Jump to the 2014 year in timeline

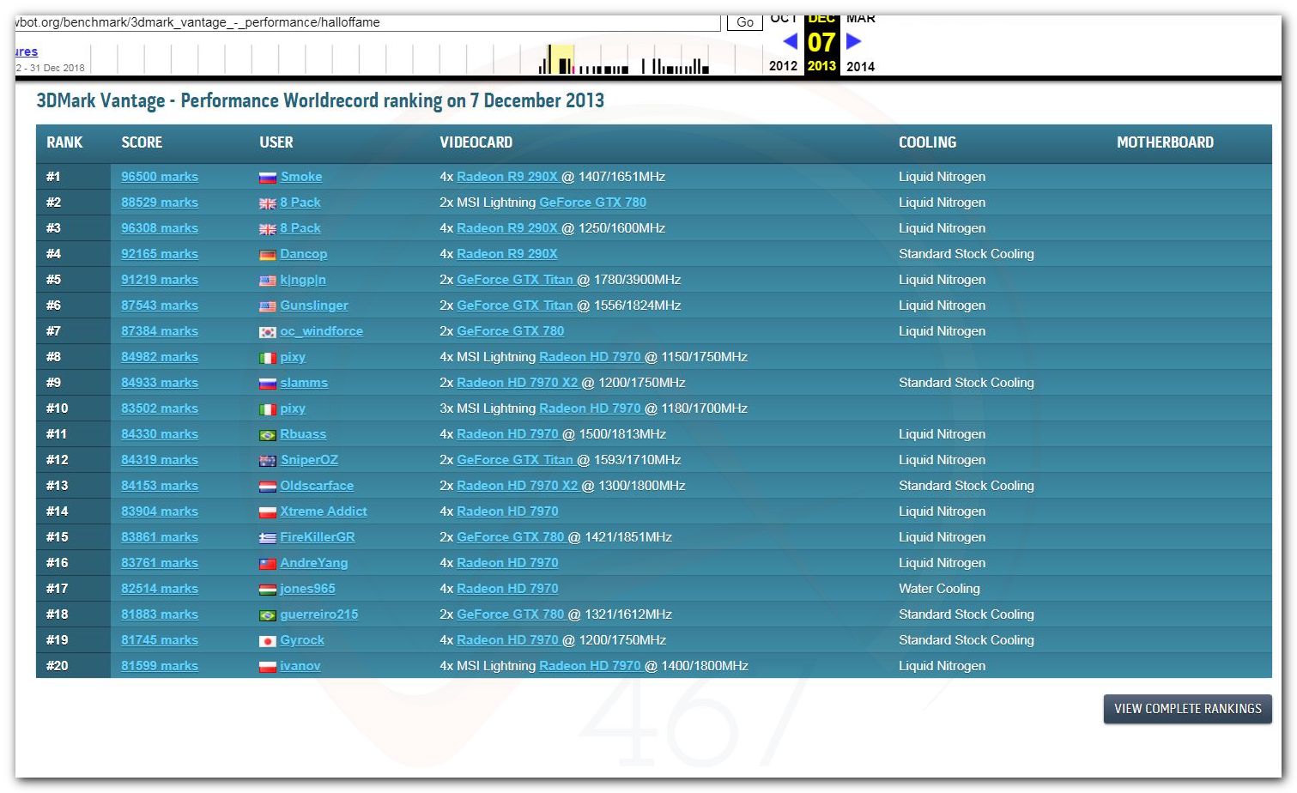pos(860,66)
